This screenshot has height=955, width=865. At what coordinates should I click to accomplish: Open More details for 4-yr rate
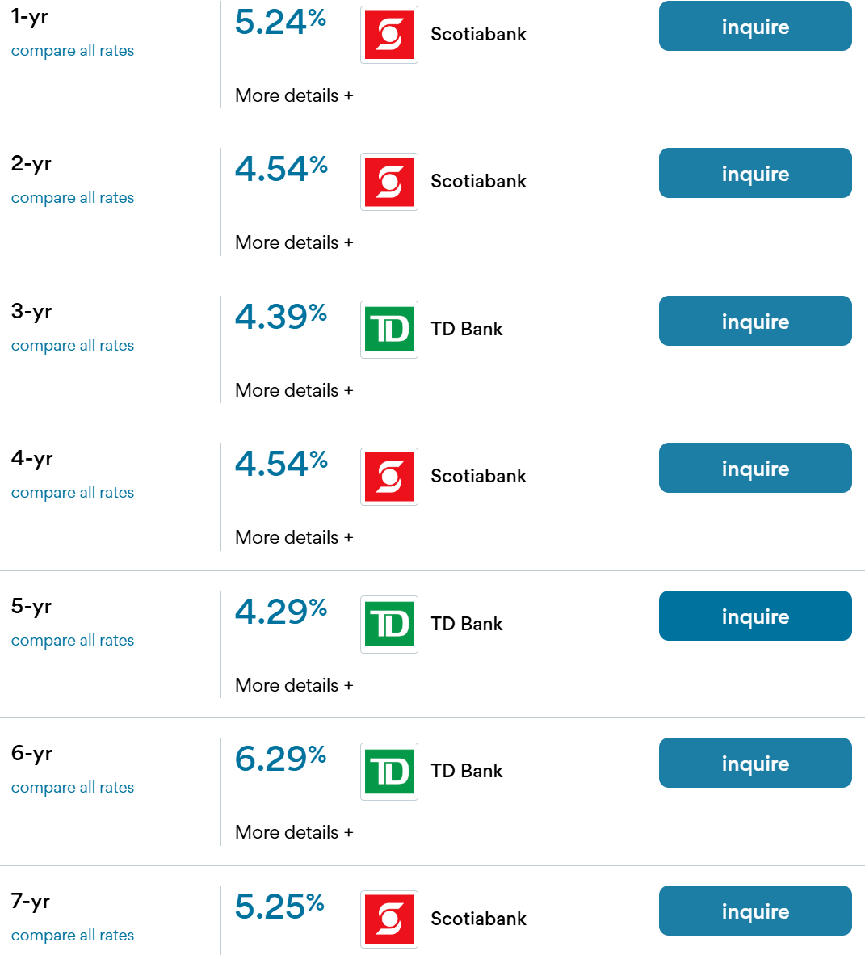click(294, 537)
